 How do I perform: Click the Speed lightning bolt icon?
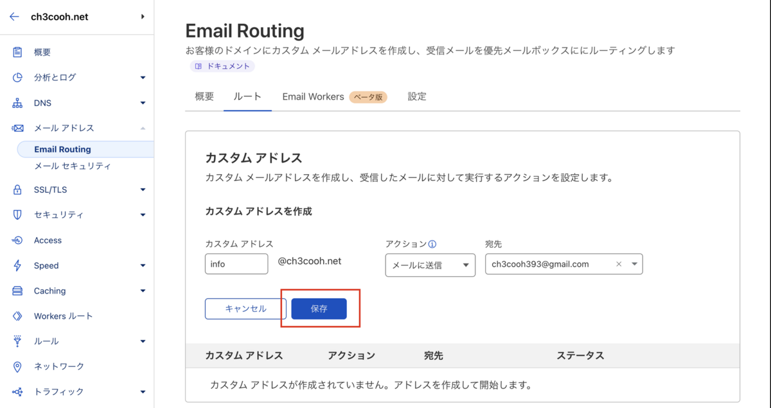(x=17, y=265)
